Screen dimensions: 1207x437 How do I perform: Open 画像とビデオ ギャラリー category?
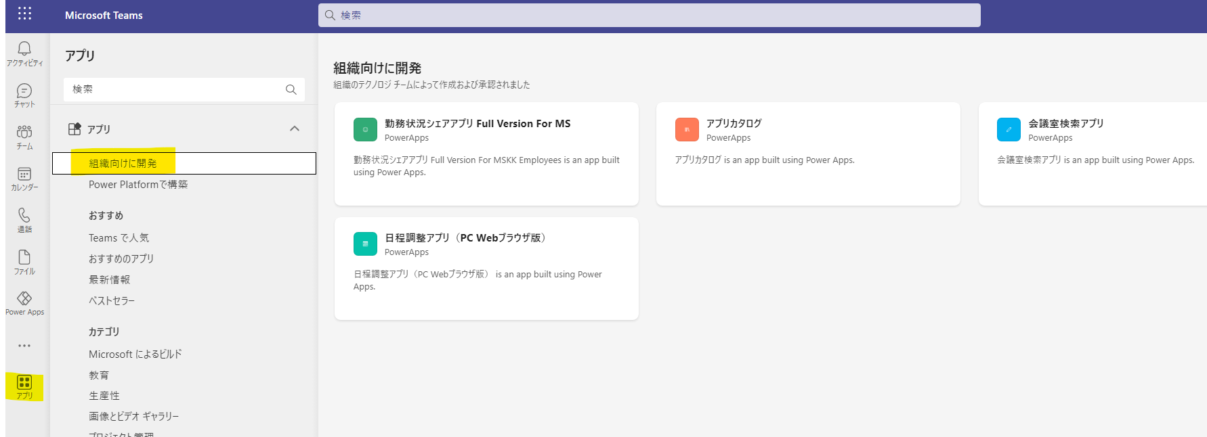pos(134,417)
